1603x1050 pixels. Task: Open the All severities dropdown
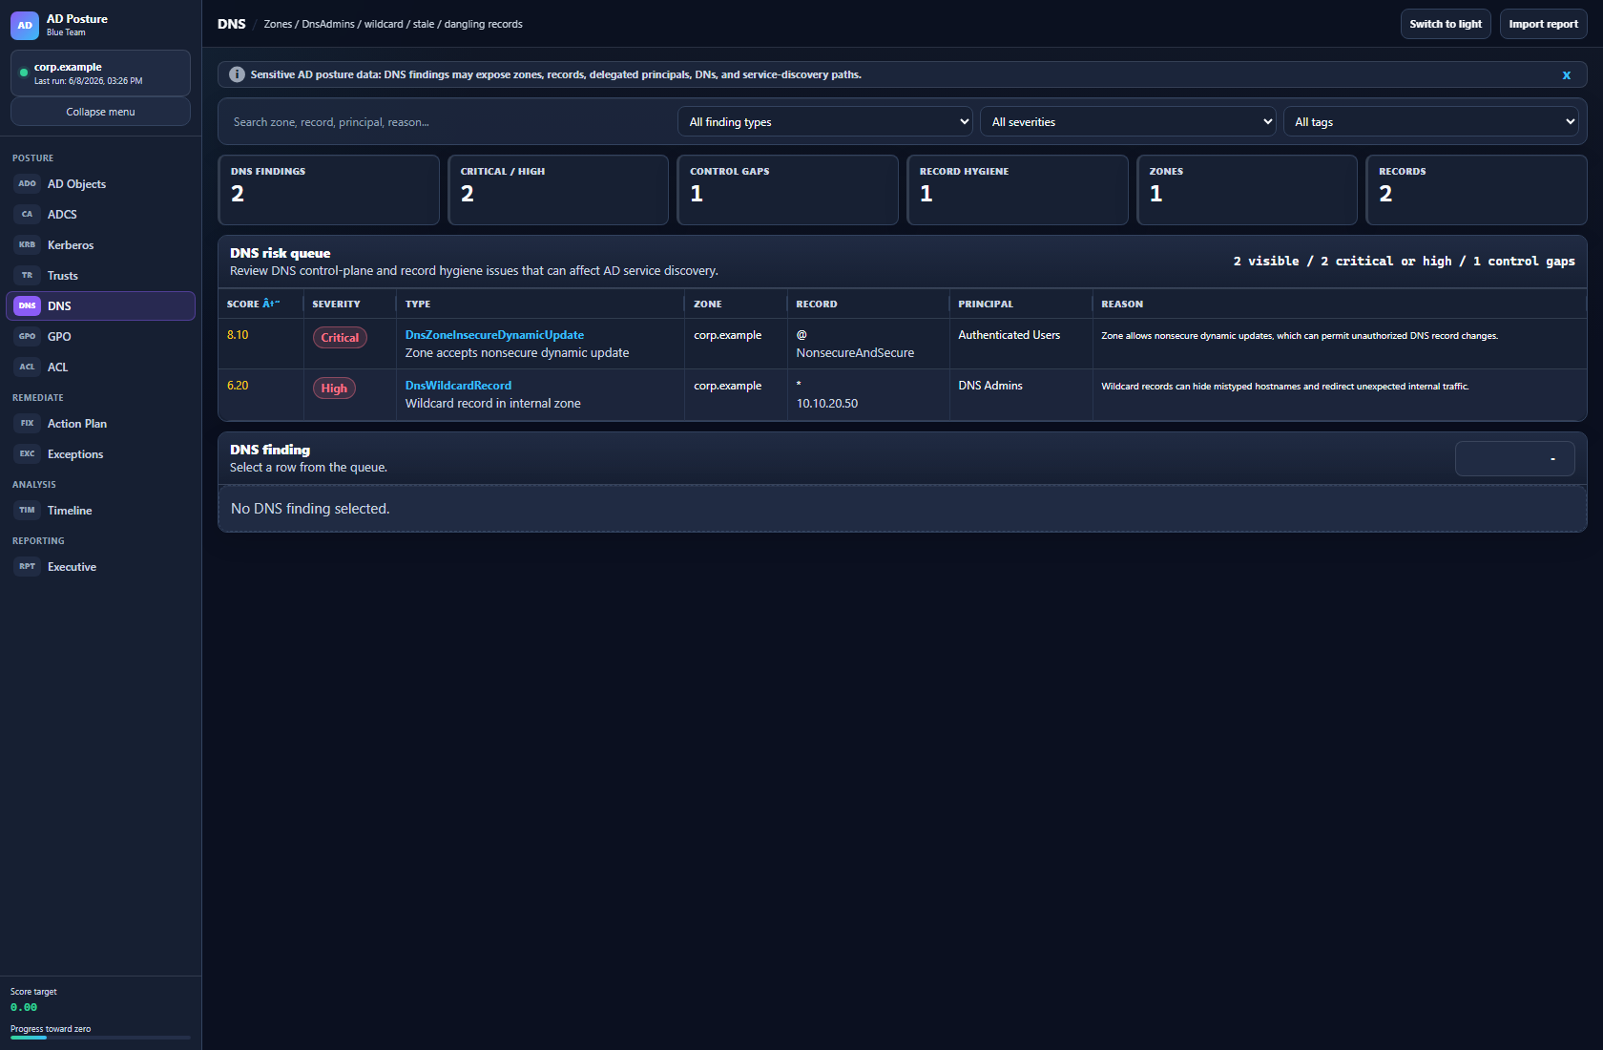1128,121
